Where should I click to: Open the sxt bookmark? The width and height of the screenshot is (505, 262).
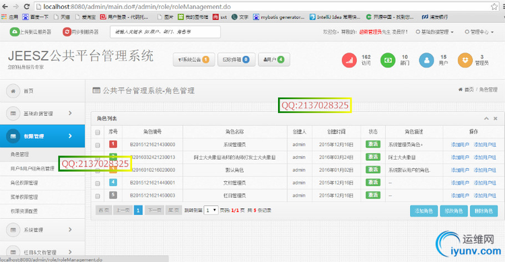point(220,17)
